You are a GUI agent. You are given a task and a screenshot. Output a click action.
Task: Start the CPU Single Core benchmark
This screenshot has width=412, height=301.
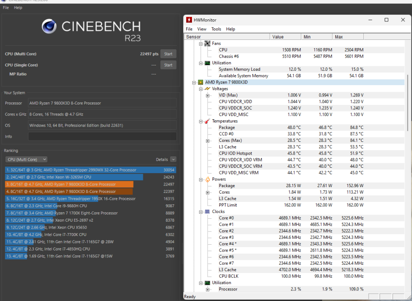[x=168, y=65]
